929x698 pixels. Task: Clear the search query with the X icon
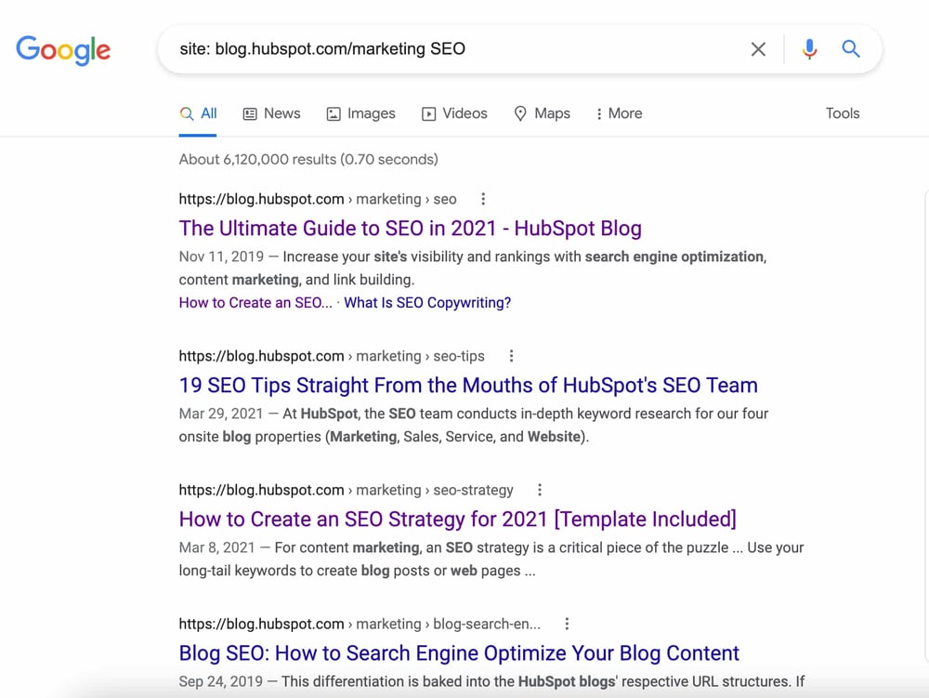(x=758, y=49)
